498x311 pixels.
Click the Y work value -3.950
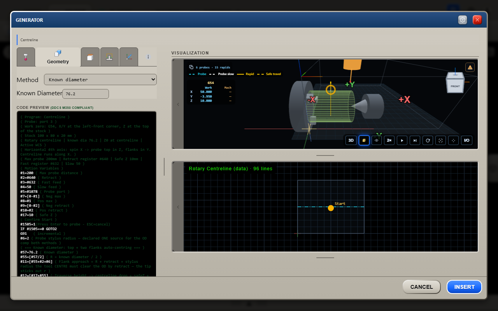click(x=206, y=96)
